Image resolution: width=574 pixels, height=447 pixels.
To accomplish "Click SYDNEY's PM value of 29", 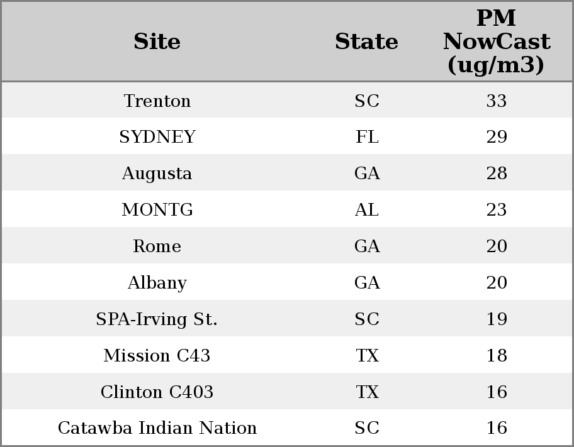I will pyautogui.click(x=497, y=137).
